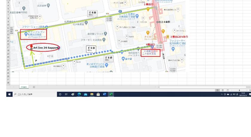The image size is (251, 137).
Task: Select the active Excel taskbar item
Action: tap(111, 94)
